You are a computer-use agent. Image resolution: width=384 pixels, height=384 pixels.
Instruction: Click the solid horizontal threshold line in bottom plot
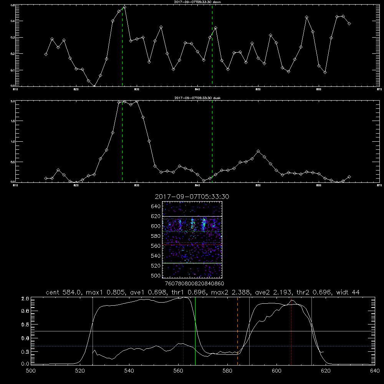click(203, 331)
